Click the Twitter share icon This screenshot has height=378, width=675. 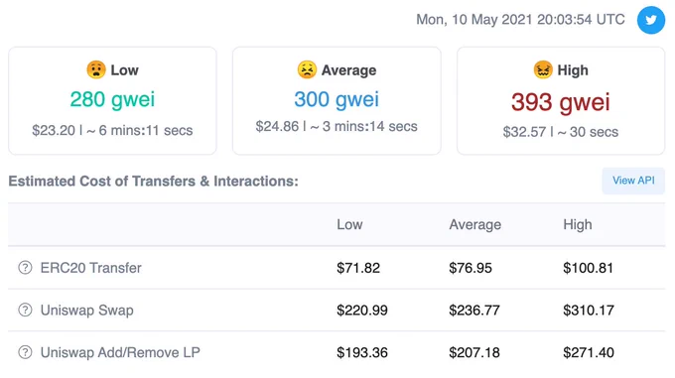651,20
